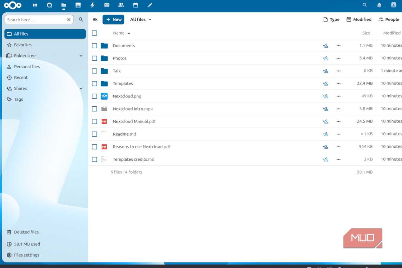The width and height of the screenshot is (402, 268).
Task: Open the Notes pencil icon
Action: pos(150,5)
